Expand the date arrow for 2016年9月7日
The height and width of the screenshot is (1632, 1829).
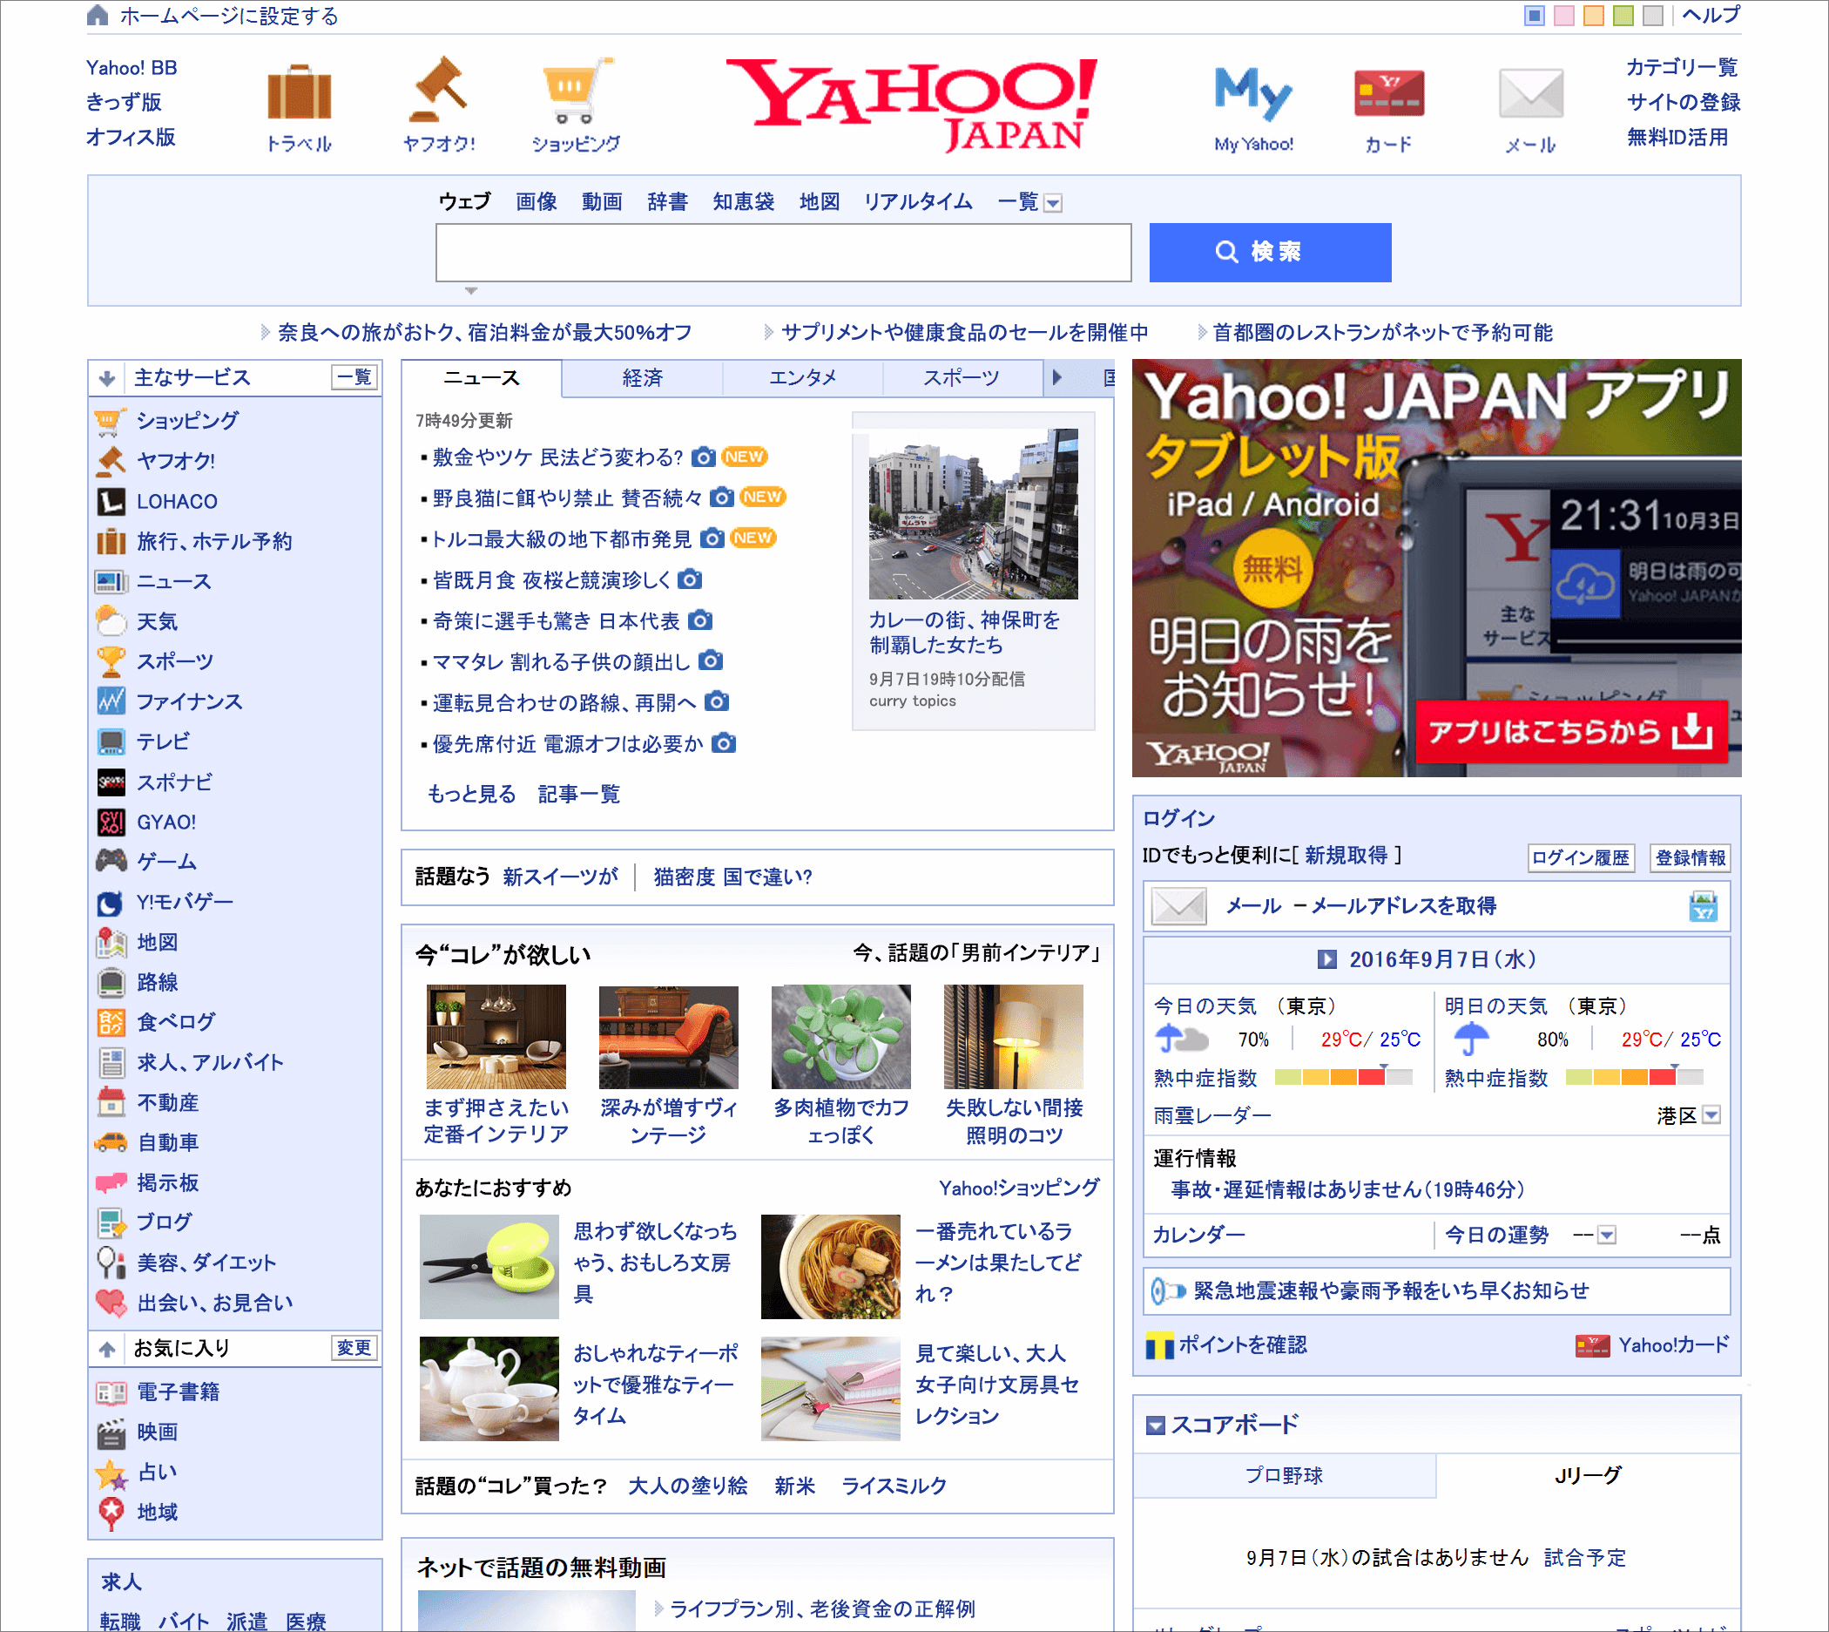pyautogui.click(x=1326, y=958)
